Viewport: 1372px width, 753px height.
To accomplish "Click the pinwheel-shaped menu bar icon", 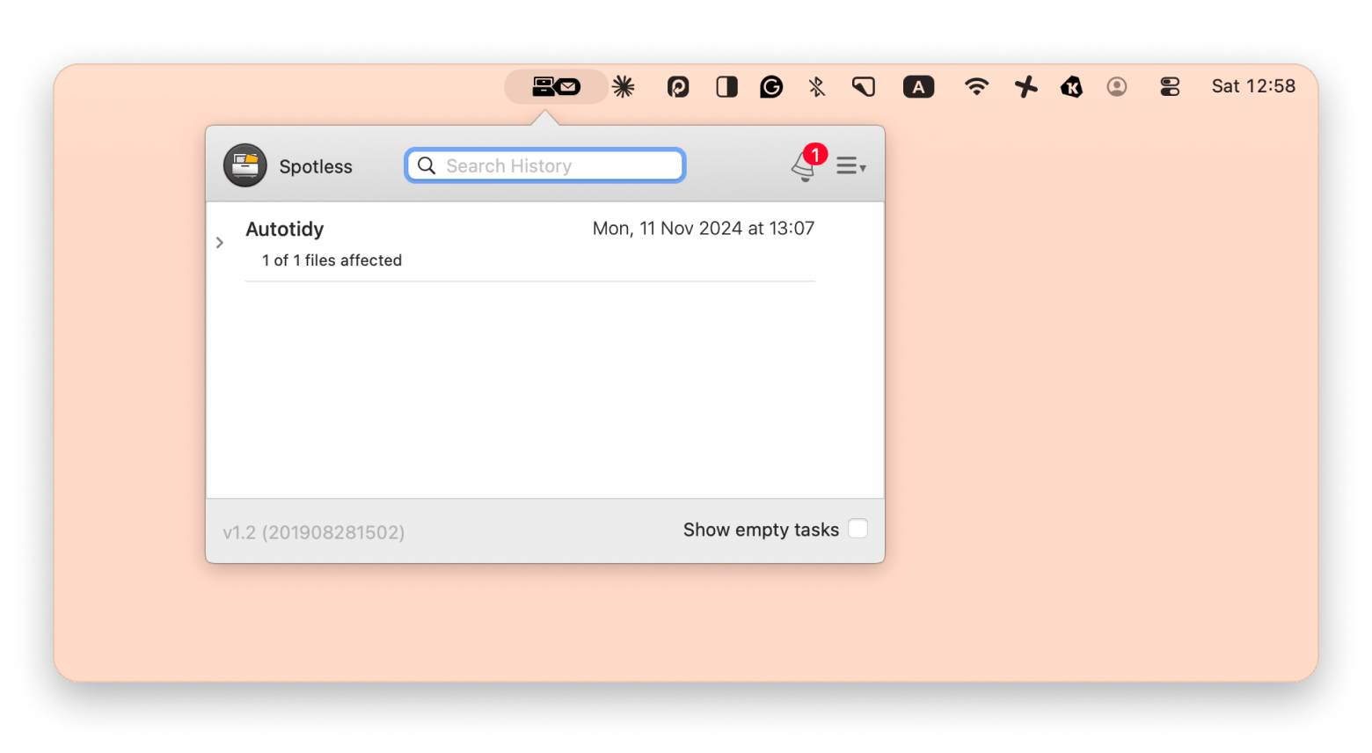I will 1025,86.
